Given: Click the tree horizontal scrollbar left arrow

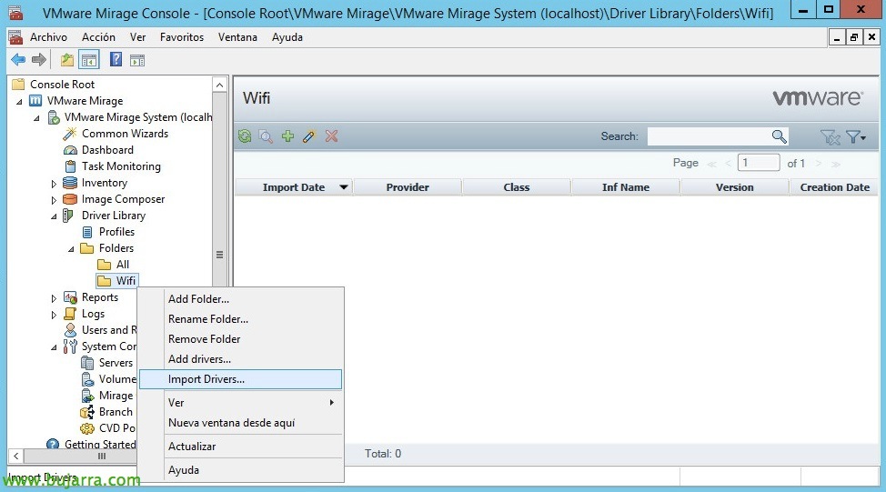Looking at the screenshot, I should 15,456.
